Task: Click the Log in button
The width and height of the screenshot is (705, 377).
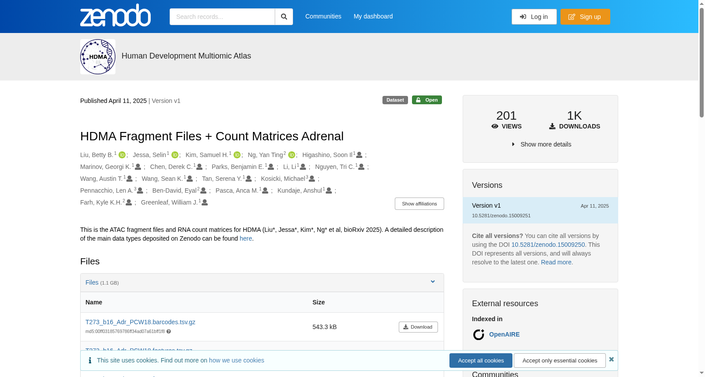Action: pyautogui.click(x=534, y=17)
